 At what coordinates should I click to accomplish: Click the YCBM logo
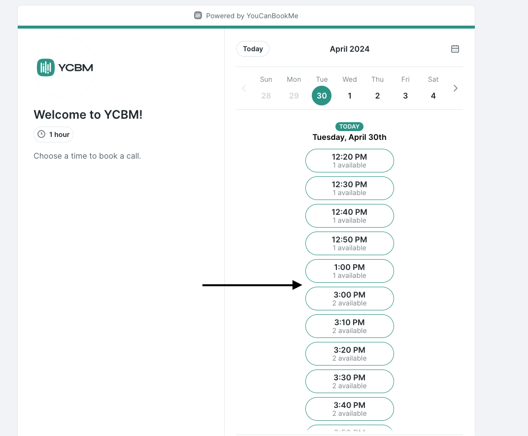click(65, 67)
